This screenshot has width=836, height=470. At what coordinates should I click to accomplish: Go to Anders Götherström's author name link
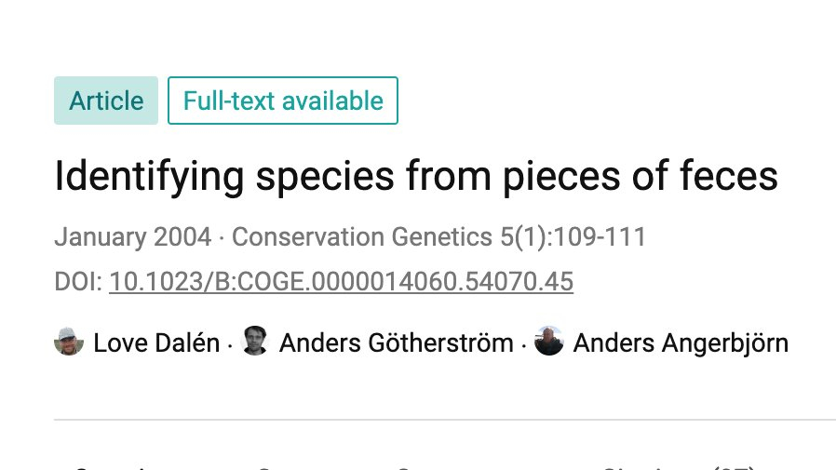pos(396,342)
